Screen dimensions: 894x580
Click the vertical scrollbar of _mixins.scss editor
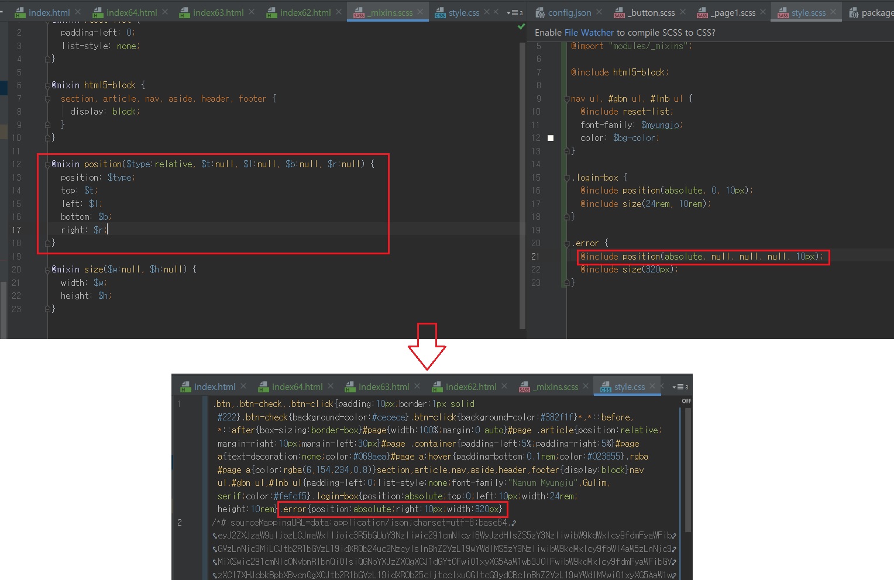point(522,175)
